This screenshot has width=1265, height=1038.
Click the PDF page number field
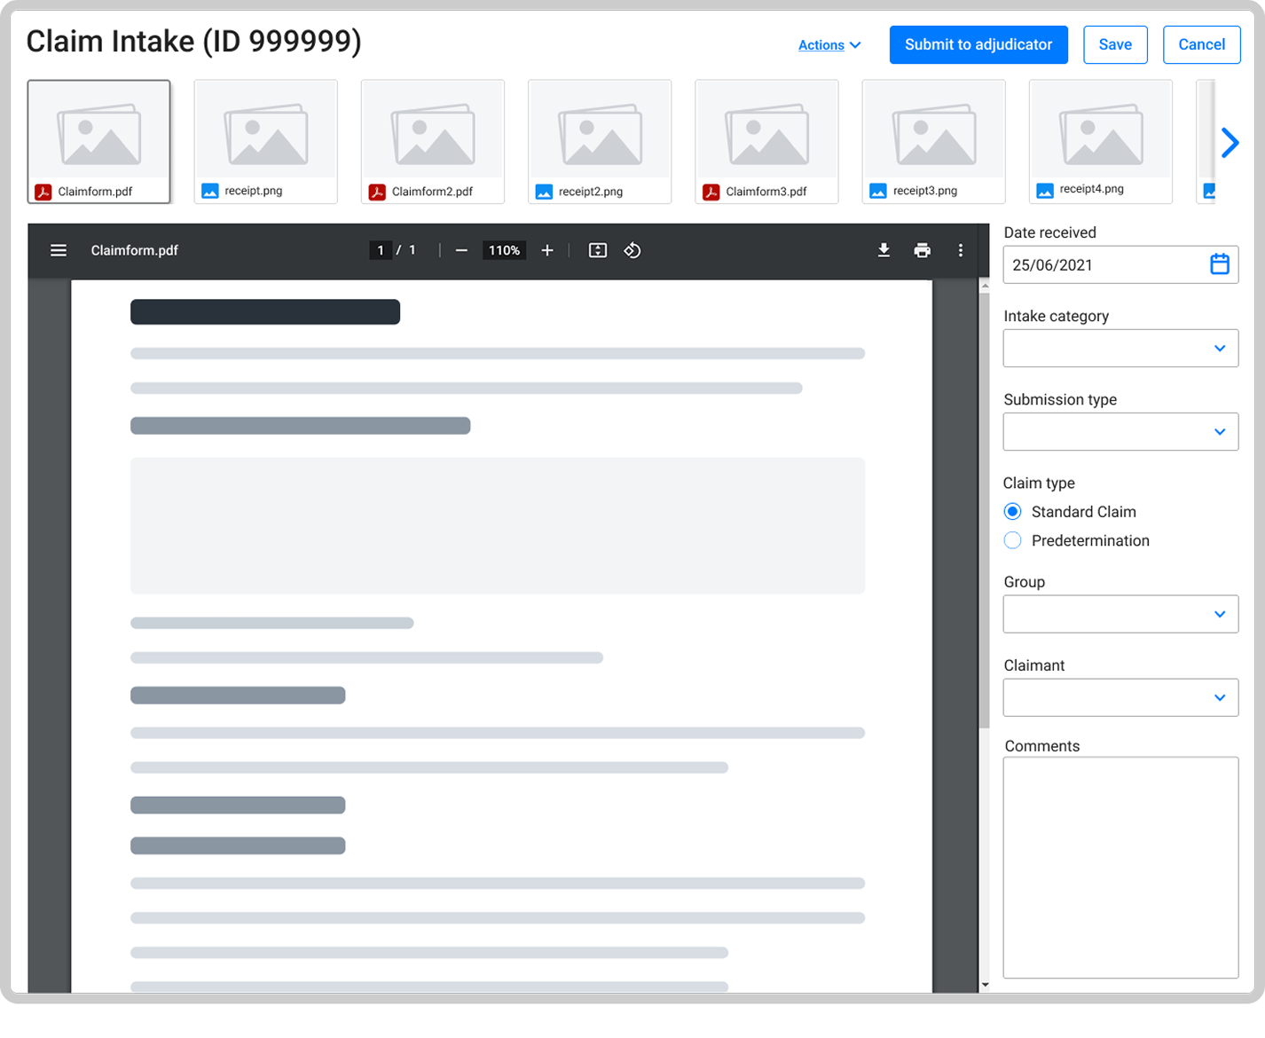(381, 251)
